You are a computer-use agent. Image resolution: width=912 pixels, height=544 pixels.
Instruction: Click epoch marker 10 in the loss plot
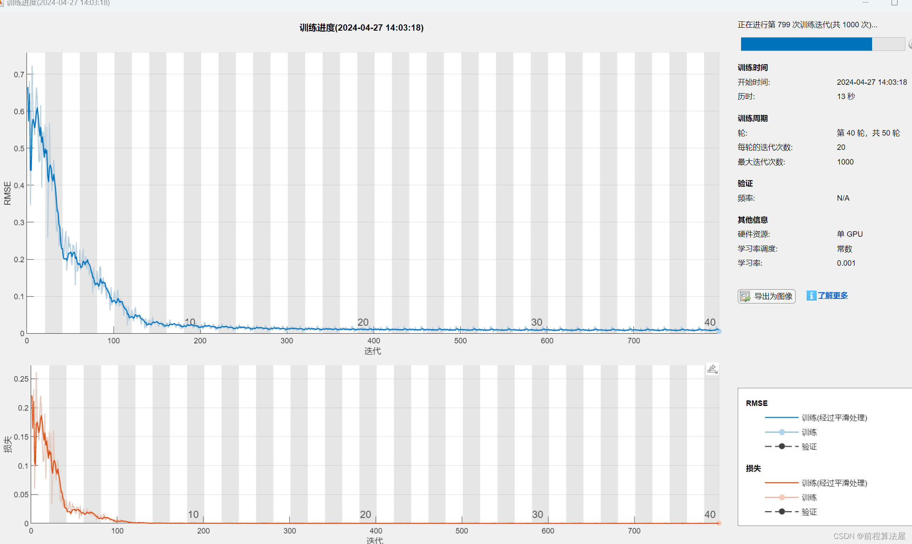[x=193, y=514]
